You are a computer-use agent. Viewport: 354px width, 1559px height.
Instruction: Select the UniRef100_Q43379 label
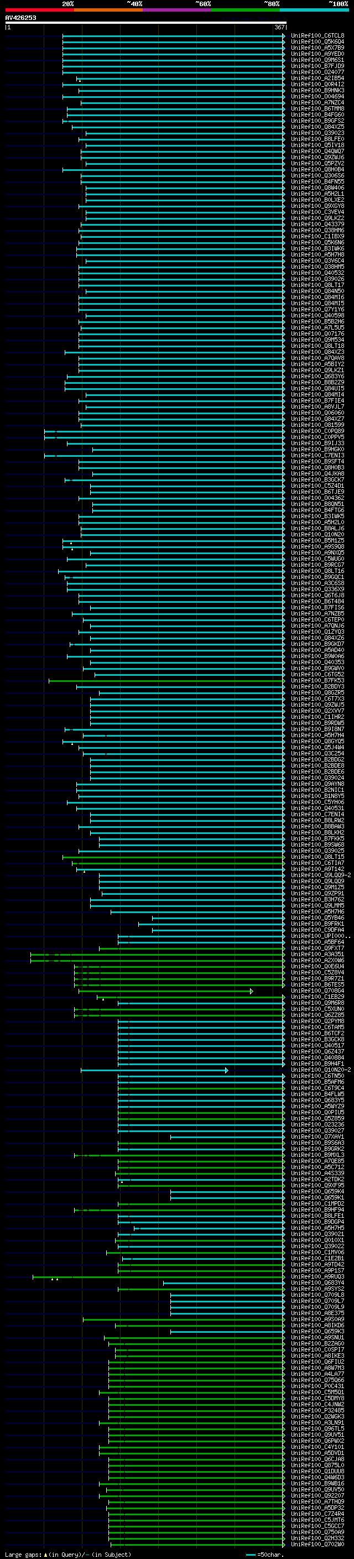coord(317,224)
